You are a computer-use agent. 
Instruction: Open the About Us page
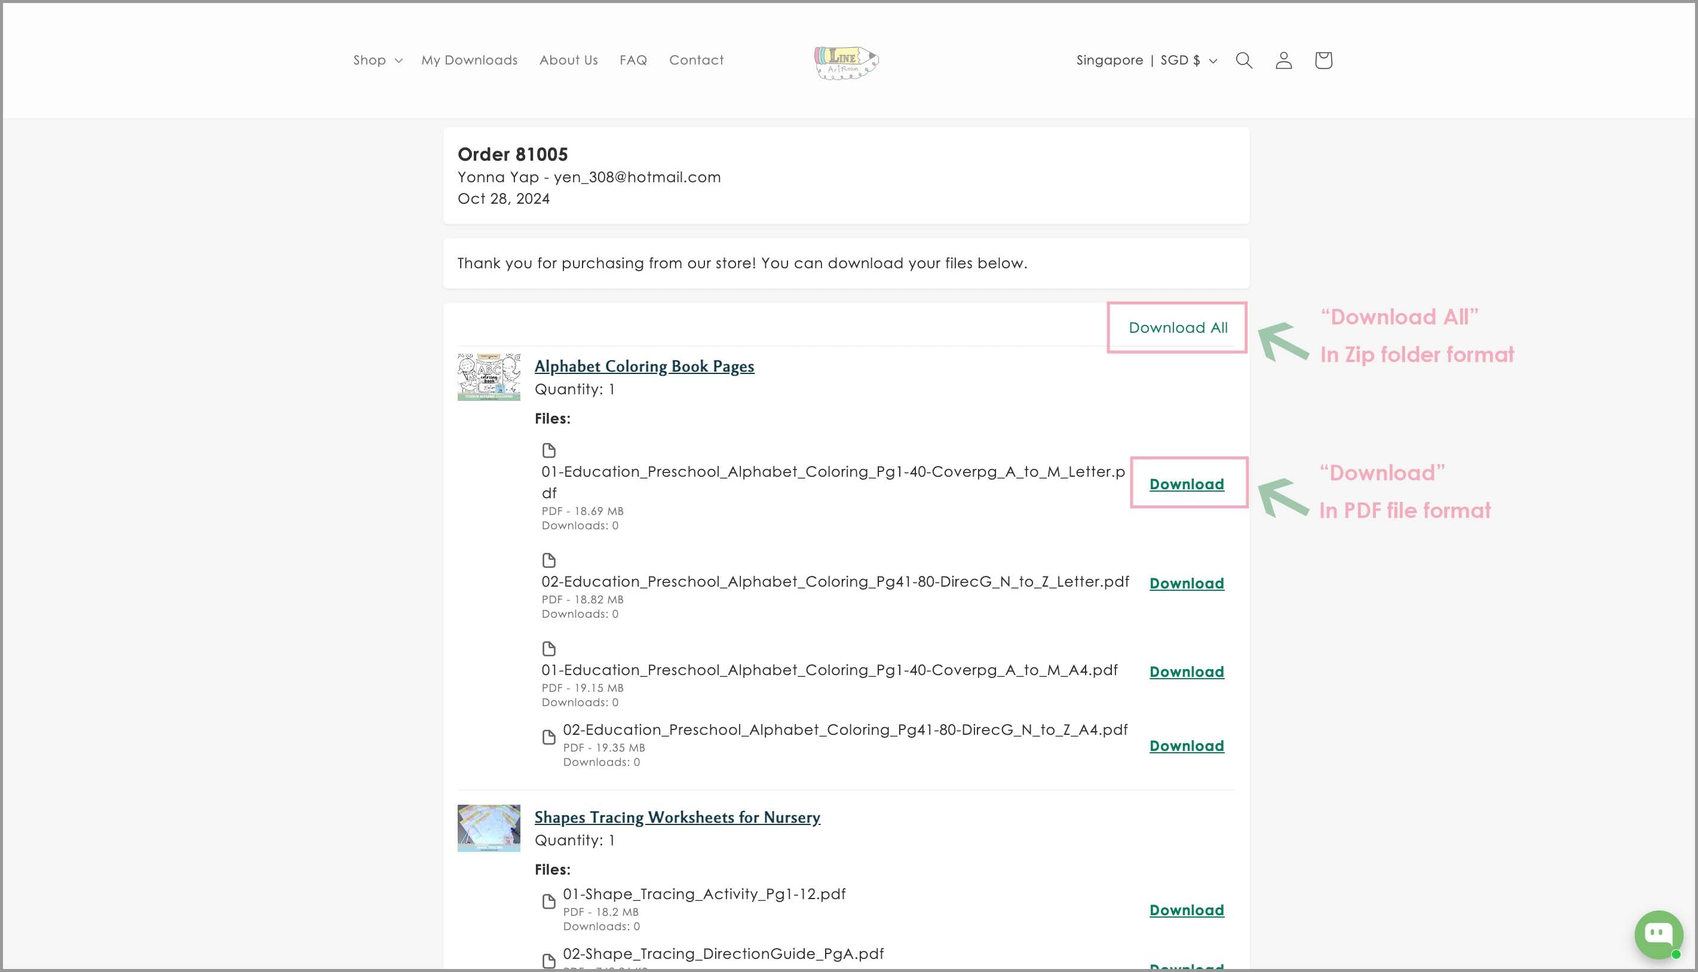tap(568, 60)
